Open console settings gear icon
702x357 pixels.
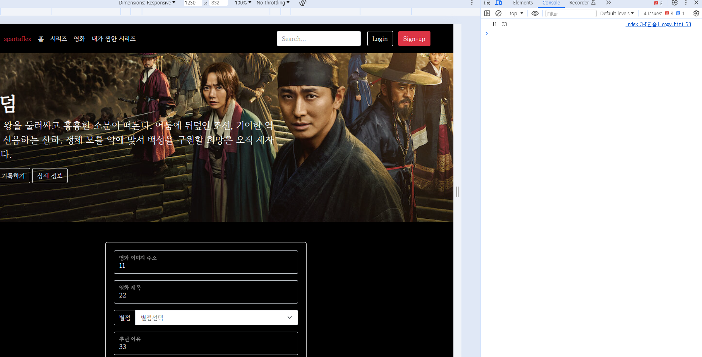[696, 13]
